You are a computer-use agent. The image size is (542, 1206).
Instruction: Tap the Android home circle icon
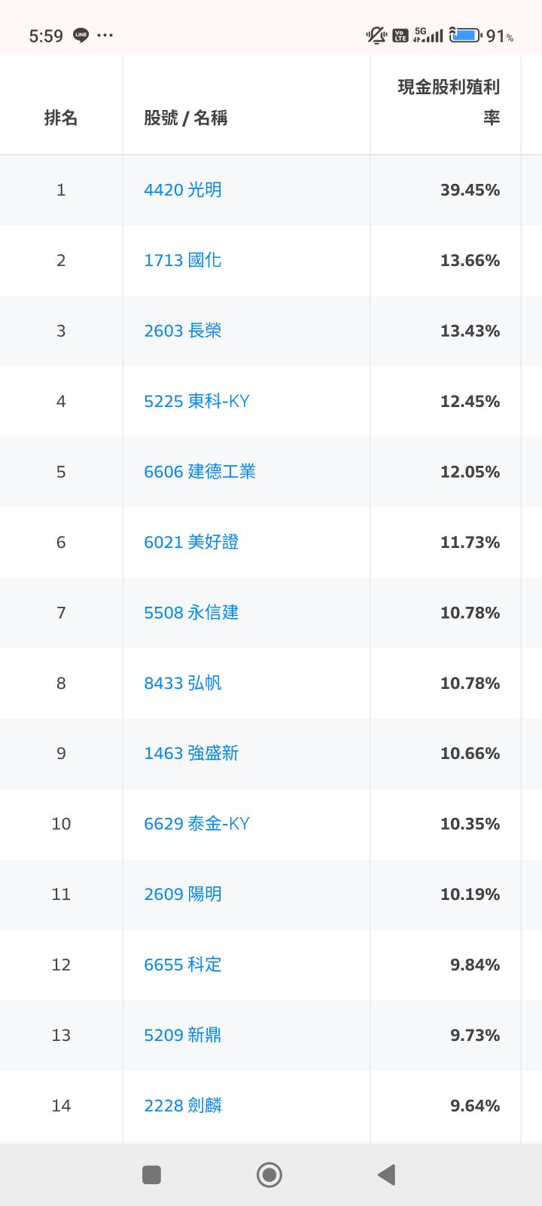click(269, 1174)
